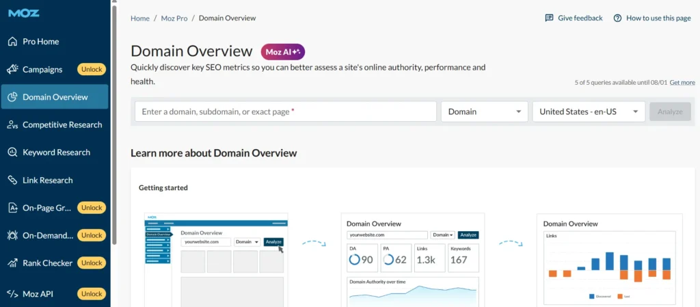The width and height of the screenshot is (700, 307).
Task: Open the Moz API sidebar label
Action: (x=38, y=293)
